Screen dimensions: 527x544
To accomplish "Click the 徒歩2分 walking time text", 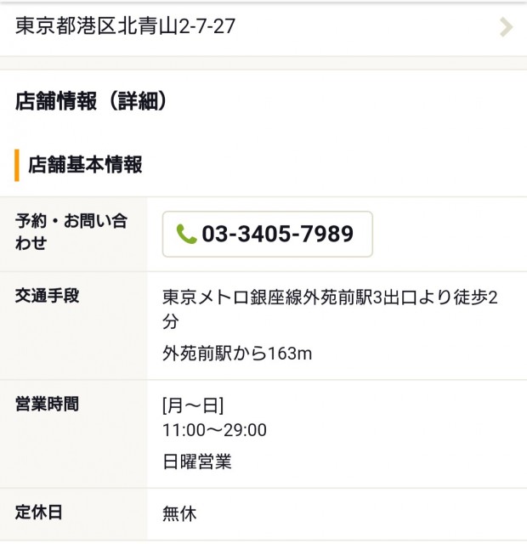I will 487,298.
